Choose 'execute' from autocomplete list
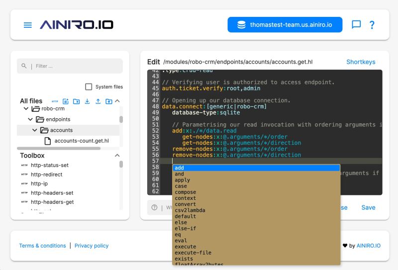This screenshot has height=270, width=398. coord(256,247)
